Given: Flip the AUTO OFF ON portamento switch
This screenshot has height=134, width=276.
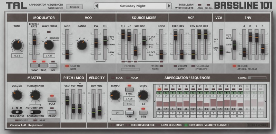Looking at the screenshot, I should [x=35, y=112].
